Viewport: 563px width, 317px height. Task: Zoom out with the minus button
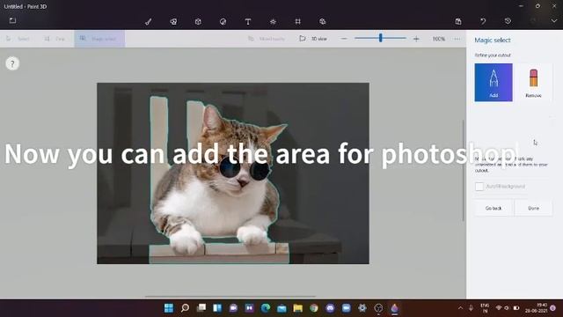(344, 39)
